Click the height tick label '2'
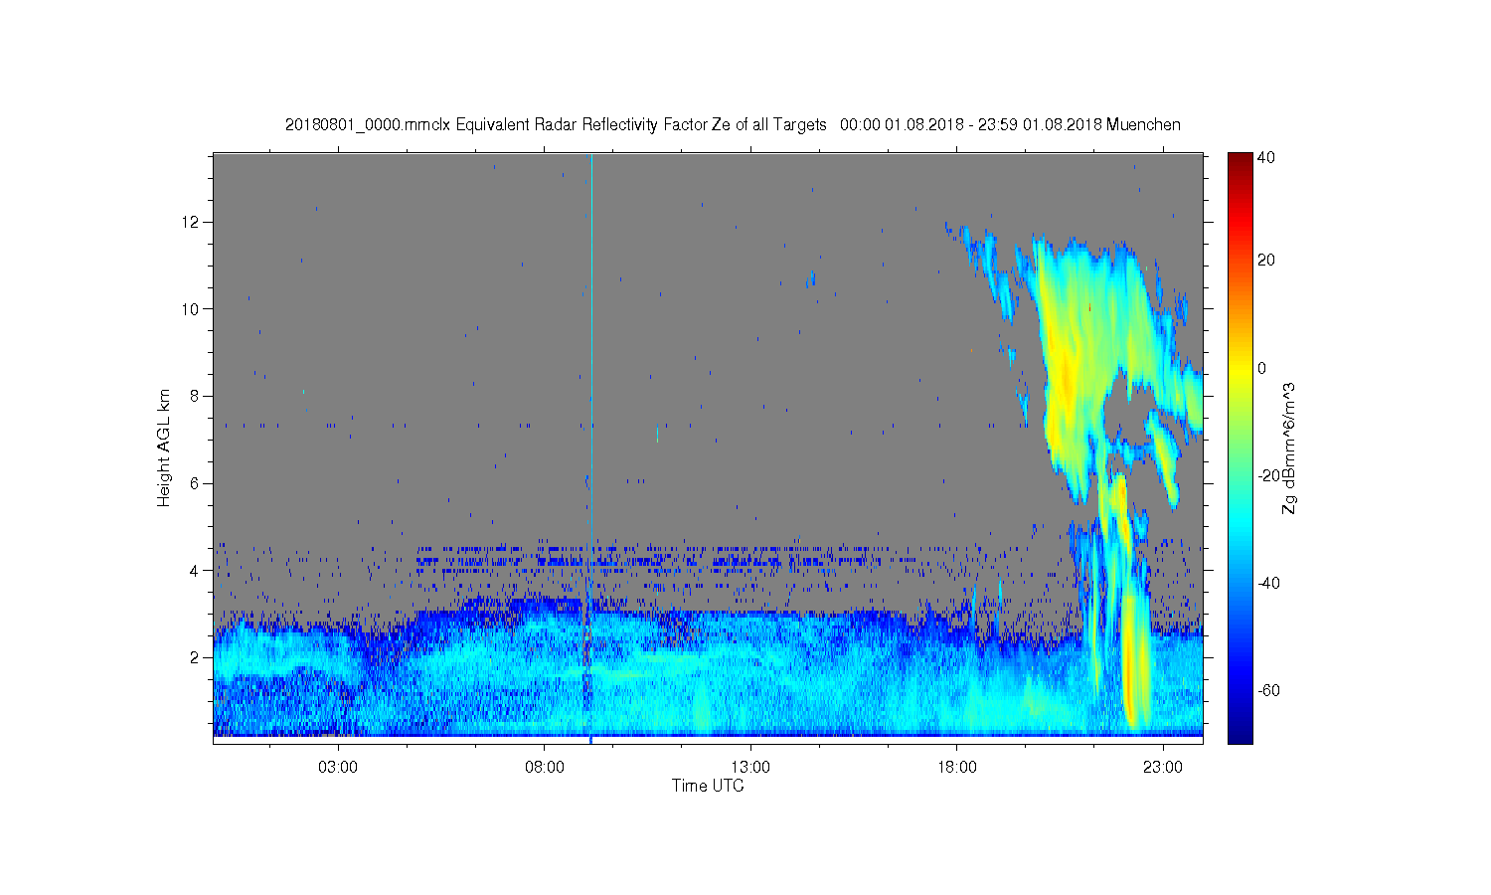The height and width of the screenshot is (895, 1491). (x=195, y=657)
